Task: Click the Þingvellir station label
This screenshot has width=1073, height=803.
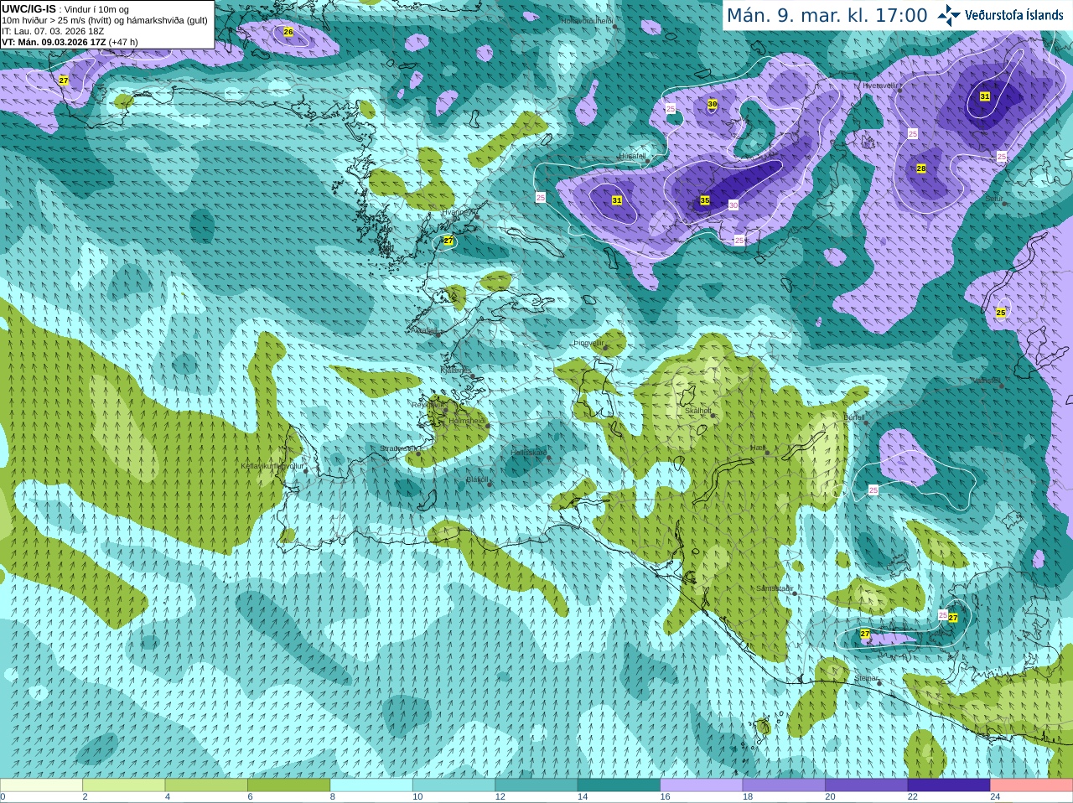Action: (x=588, y=343)
